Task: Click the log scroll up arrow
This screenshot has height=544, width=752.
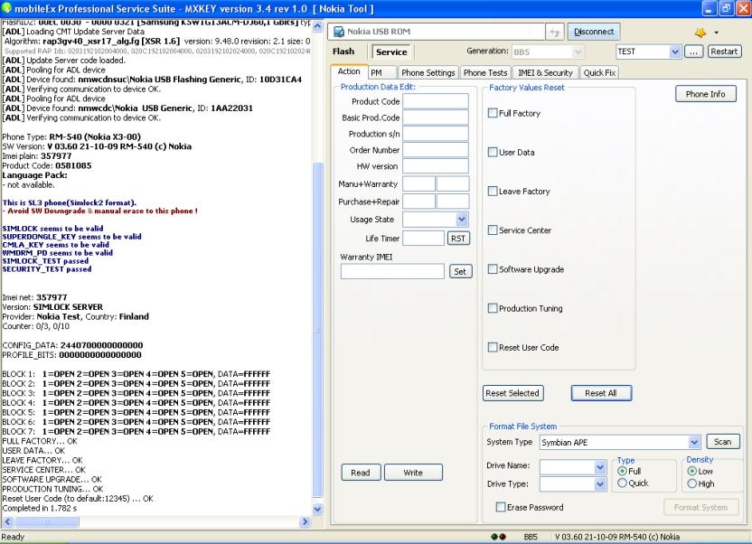Action: tap(317, 26)
